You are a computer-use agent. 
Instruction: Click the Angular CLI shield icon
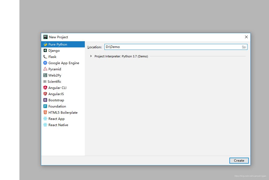pos(45,88)
